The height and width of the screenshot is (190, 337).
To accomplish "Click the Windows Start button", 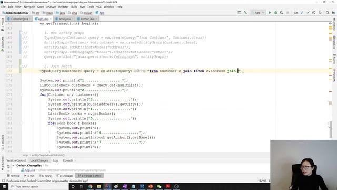I will click(x=4, y=186).
